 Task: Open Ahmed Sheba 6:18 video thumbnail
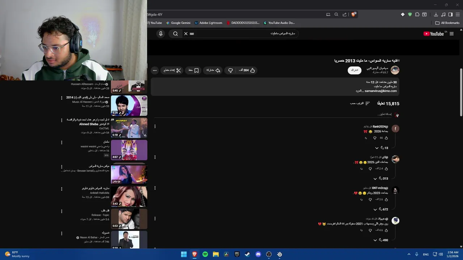129,128
